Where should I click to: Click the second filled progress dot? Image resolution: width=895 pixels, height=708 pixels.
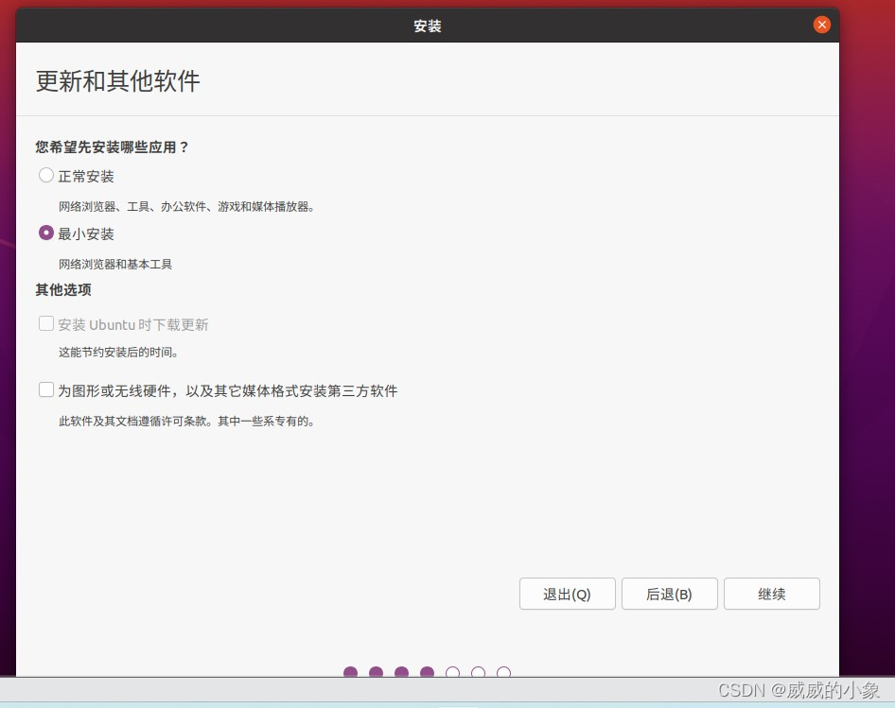(377, 672)
